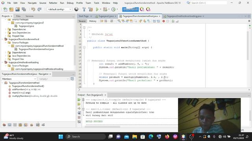Select multiplyNumbers method in Navigator
The image size is (252, 141).
click(x=35, y=96)
